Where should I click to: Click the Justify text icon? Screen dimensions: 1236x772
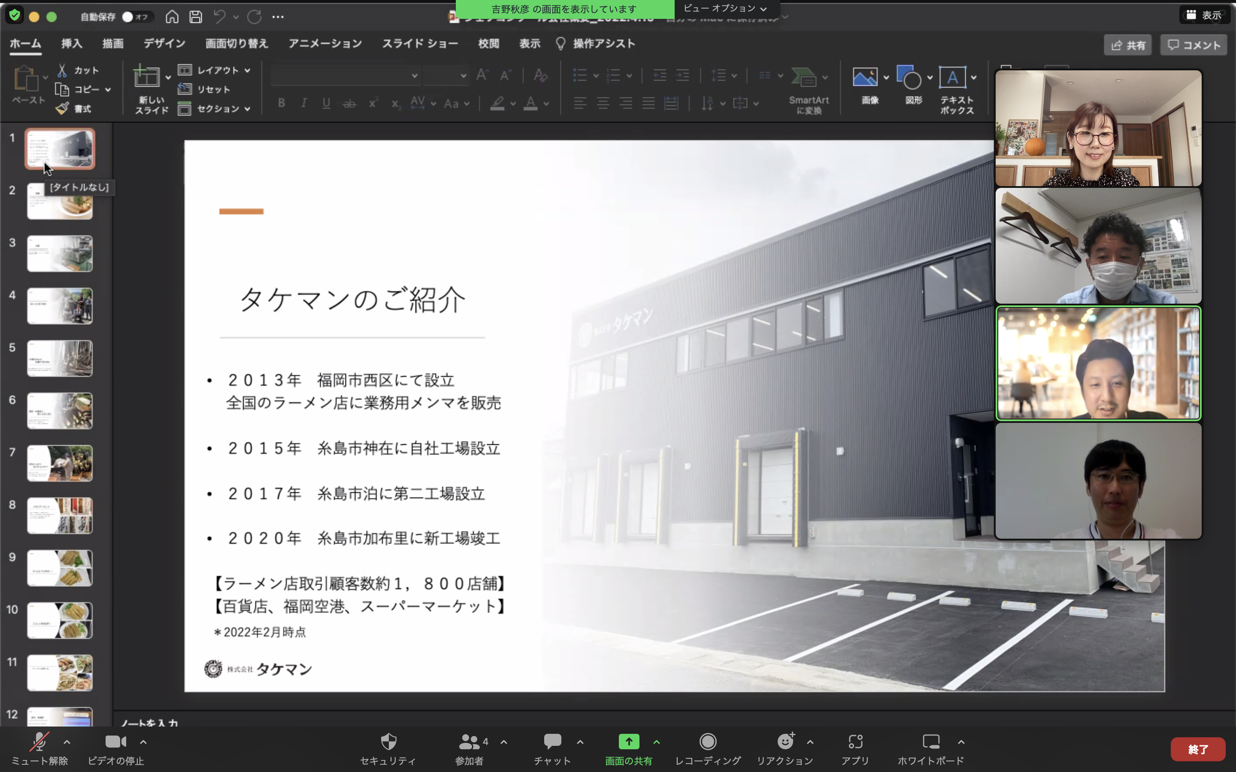[648, 104]
